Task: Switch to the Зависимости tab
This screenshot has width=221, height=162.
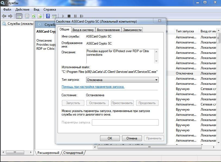Action: click(x=132, y=30)
